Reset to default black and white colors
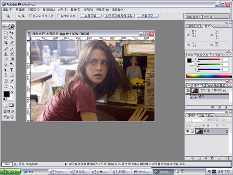The image size is (233, 175). [5, 99]
